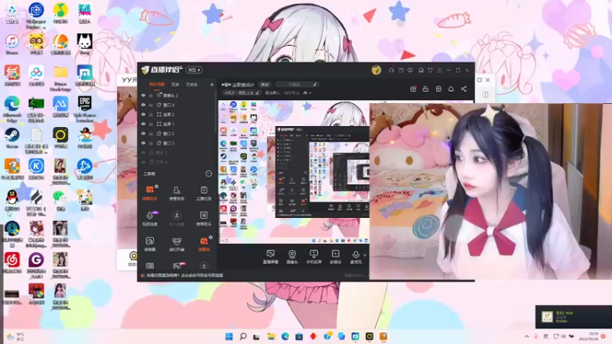The image size is (612, 344).
Task: Collapse the toolbox panel with the circle button
Action: click(x=208, y=174)
